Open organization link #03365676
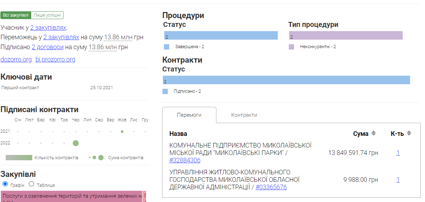 coord(271,187)
